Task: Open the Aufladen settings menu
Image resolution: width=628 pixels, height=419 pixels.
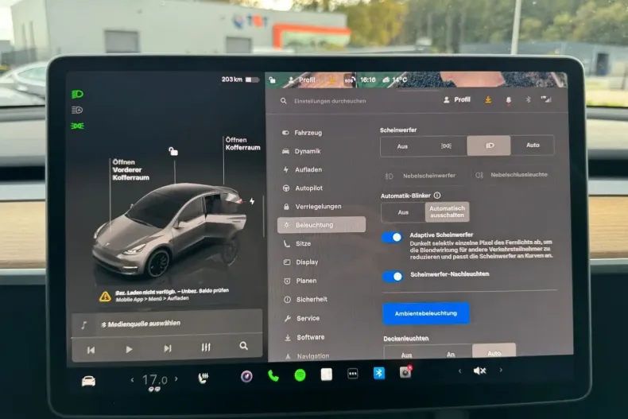Action: pyautogui.click(x=302, y=169)
